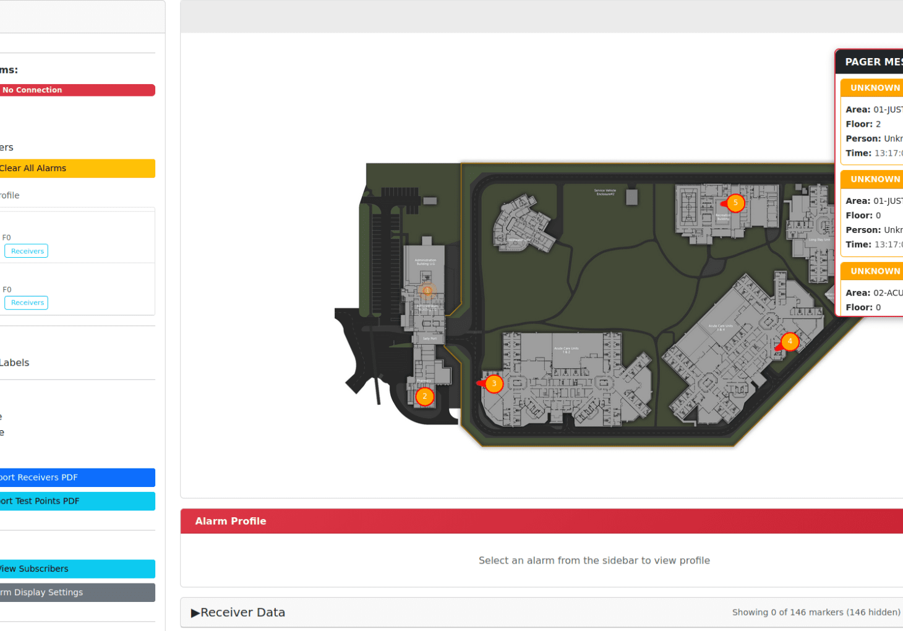Click the red No Connection status badge

76,90
